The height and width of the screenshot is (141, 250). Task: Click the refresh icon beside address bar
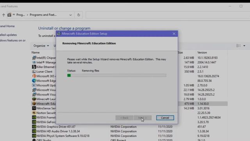tap(79, 15)
